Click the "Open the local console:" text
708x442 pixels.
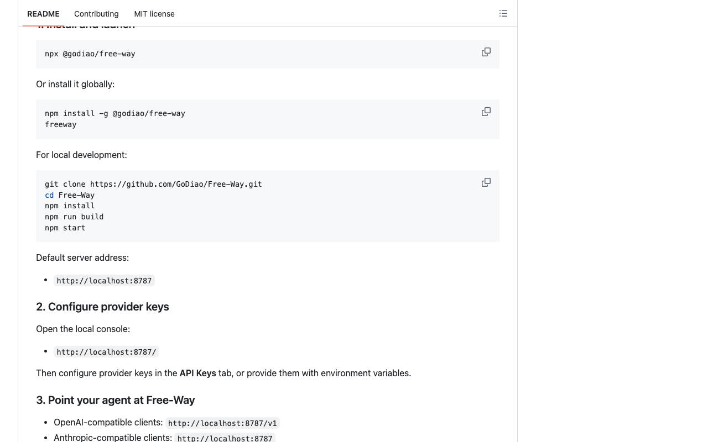pyautogui.click(x=83, y=329)
